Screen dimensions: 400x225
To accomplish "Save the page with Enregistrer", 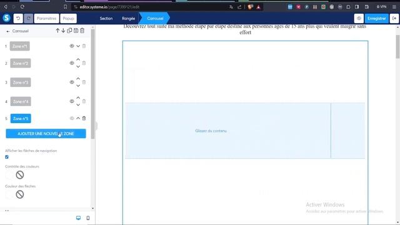I will pos(376,18).
